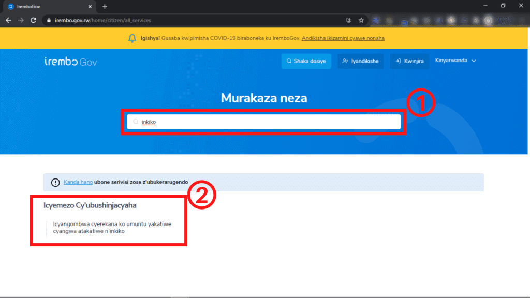Click the magnifier icon inside search field
Image resolution: width=530 pixels, height=298 pixels.
point(136,122)
